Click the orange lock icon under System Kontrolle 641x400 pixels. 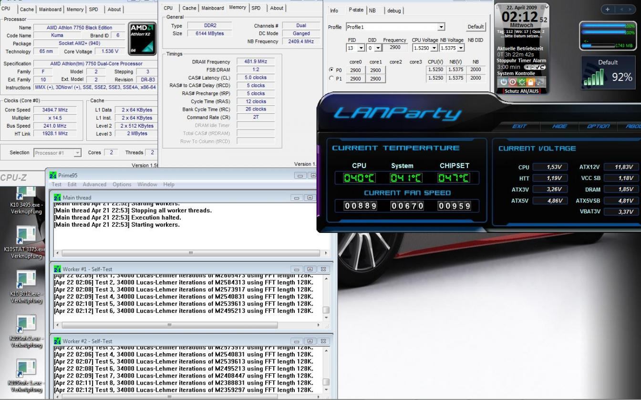(530, 82)
